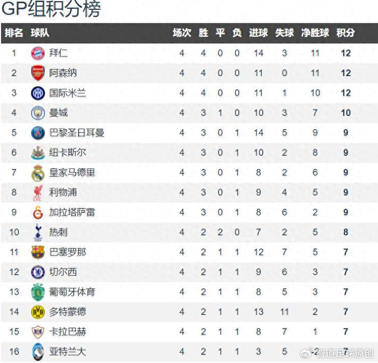The height and width of the screenshot is (363, 378).
Task: Click the Inter Milan club logo
Action: tap(38, 93)
